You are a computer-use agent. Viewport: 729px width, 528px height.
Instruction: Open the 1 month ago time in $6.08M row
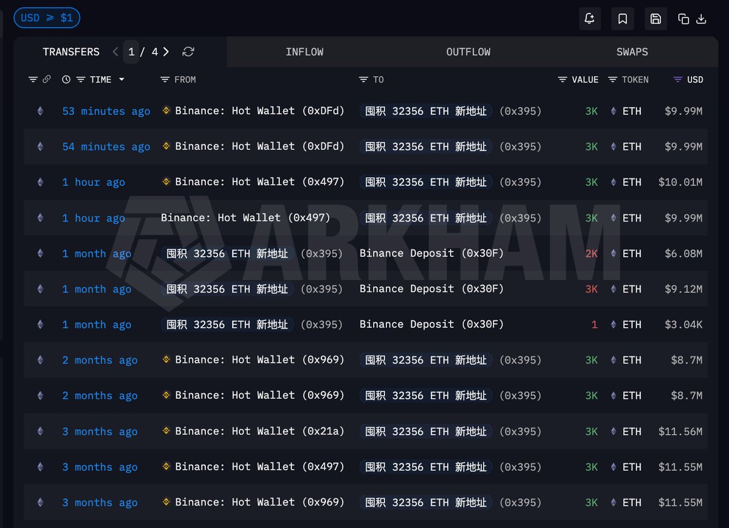[97, 254]
